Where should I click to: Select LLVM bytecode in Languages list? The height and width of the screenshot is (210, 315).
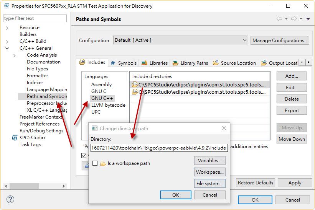108,105
